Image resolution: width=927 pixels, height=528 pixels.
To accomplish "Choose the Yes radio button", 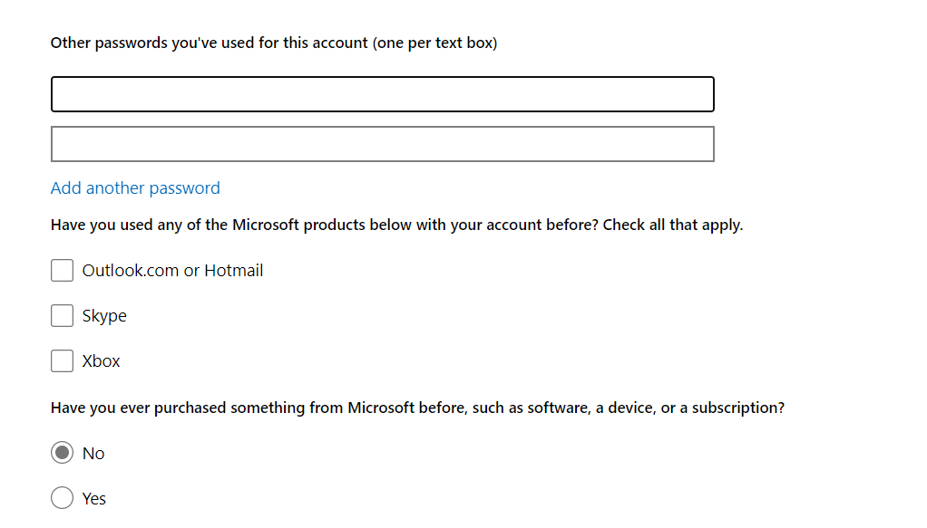I will [62, 498].
